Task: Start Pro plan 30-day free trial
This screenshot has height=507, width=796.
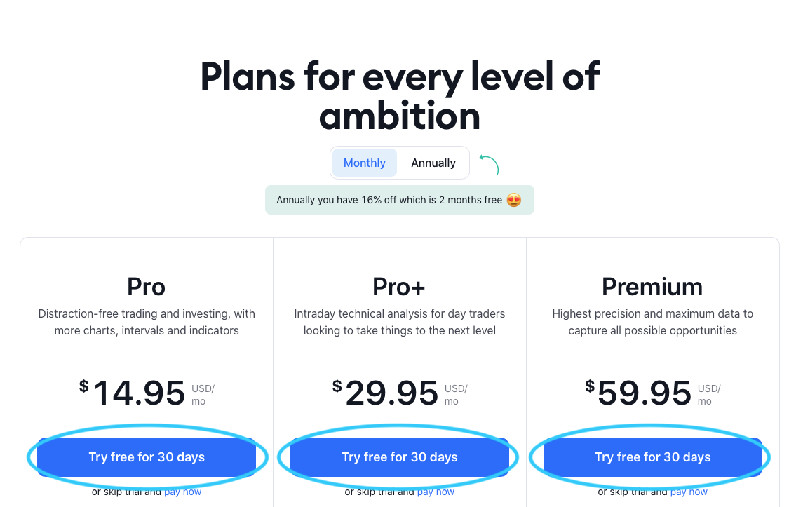Action: click(147, 457)
